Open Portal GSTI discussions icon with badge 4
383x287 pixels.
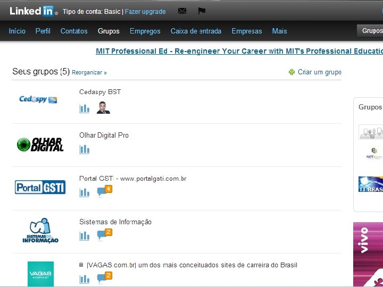click(105, 191)
